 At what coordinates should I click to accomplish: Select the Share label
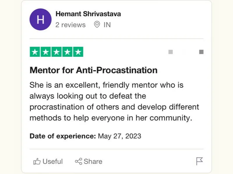[93, 162]
